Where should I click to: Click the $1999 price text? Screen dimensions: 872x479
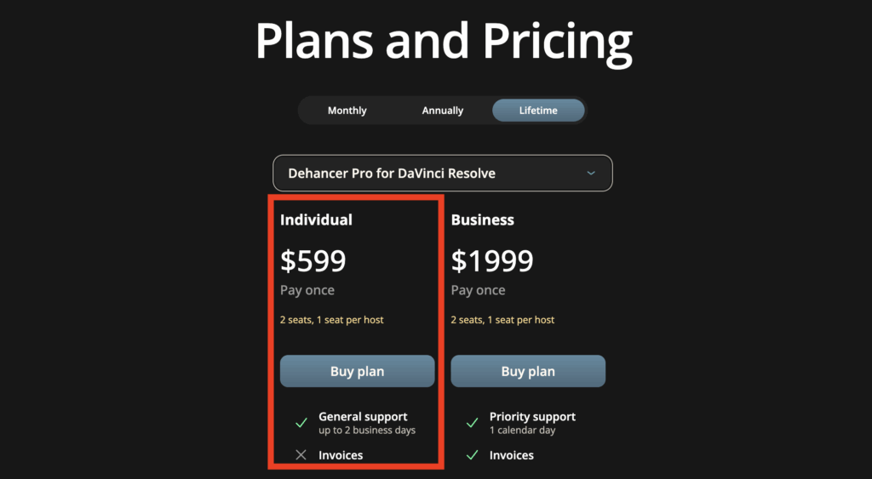(492, 261)
